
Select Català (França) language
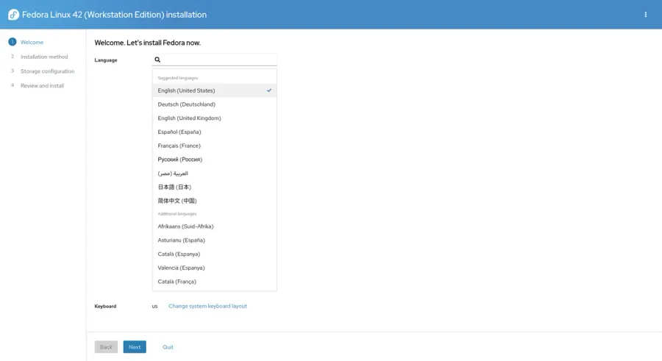click(215, 282)
